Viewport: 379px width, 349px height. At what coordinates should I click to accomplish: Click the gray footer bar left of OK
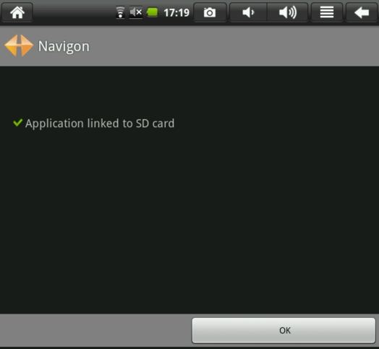pyautogui.click(x=95, y=330)
